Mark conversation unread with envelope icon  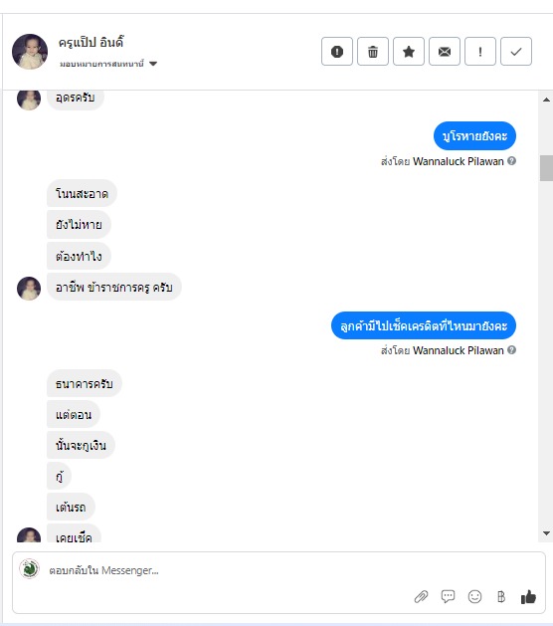point(444,52)
